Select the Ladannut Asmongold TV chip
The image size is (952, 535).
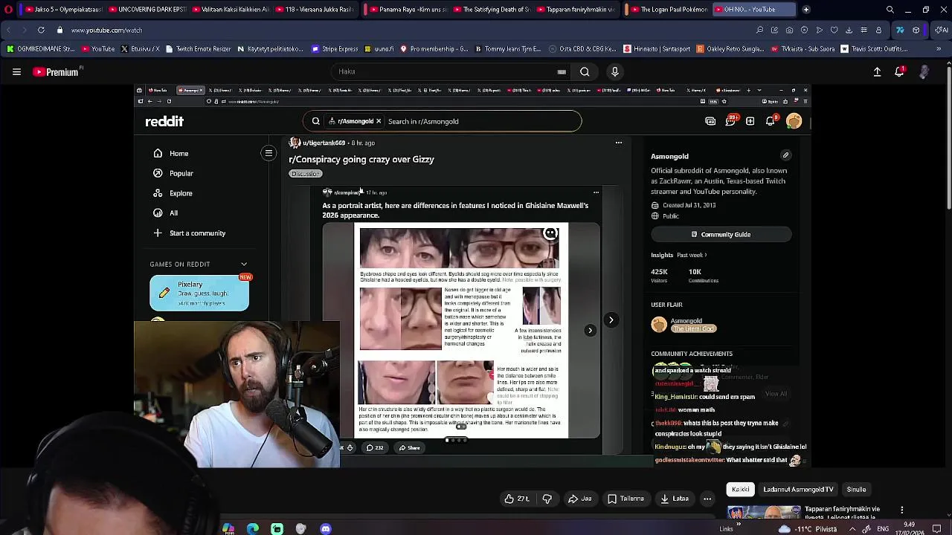[798, 490]
